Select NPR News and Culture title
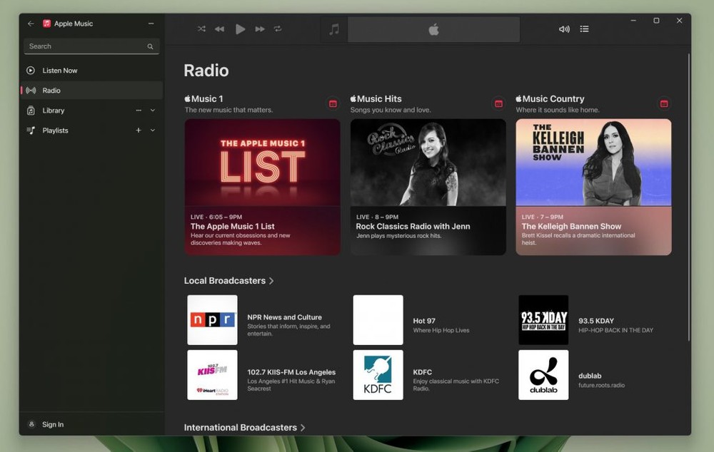The image size is (714, 452). click(285, 317)
